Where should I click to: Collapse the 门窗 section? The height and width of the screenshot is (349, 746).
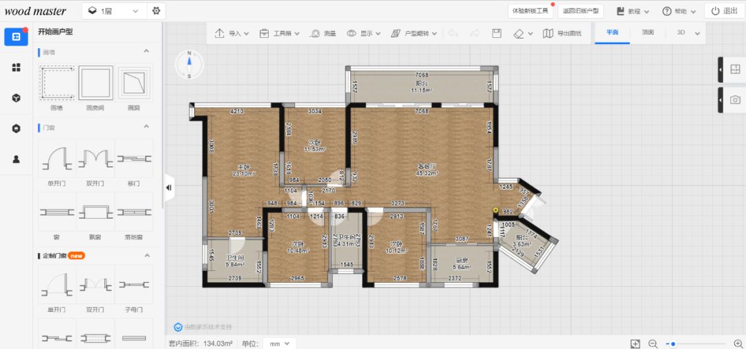coord(146,127)
